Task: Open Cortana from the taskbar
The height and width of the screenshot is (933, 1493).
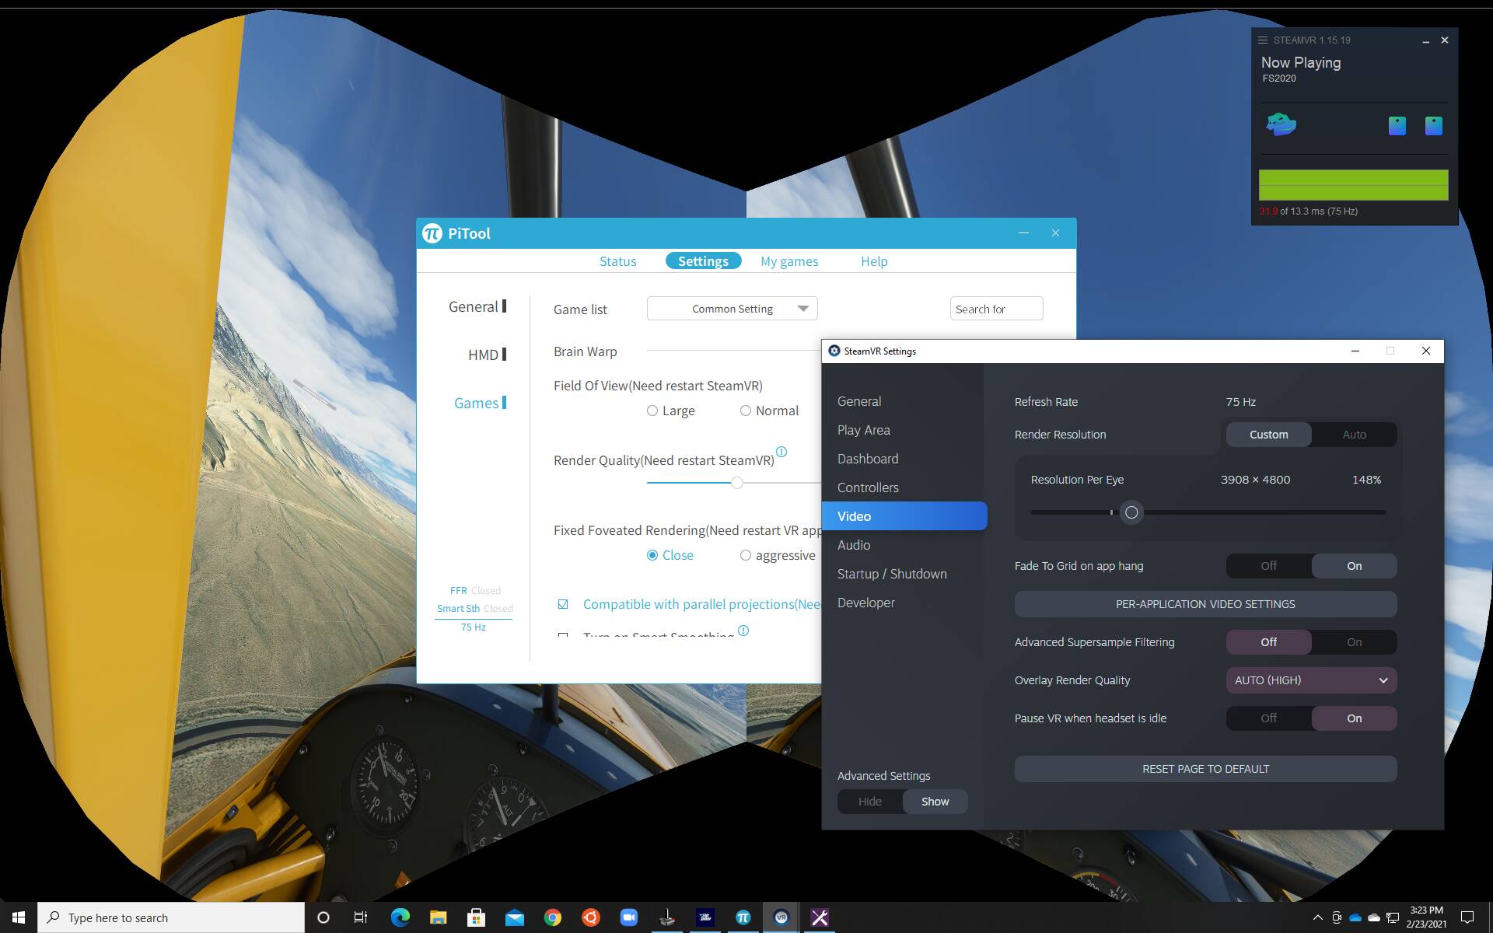Action: [323, 917]
